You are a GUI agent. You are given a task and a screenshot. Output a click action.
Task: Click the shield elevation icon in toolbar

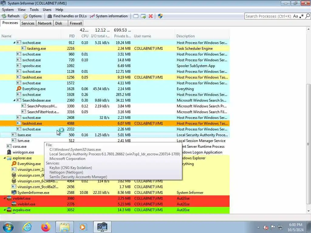pos(160,16)
